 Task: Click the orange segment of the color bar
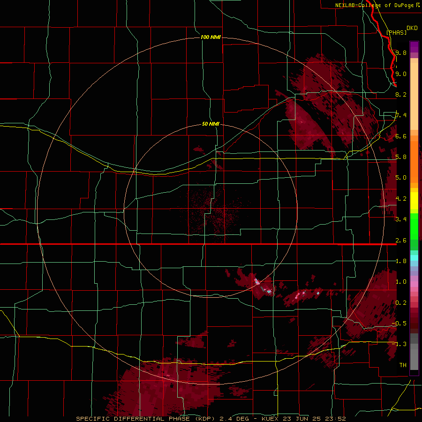(x=414, y=161)
